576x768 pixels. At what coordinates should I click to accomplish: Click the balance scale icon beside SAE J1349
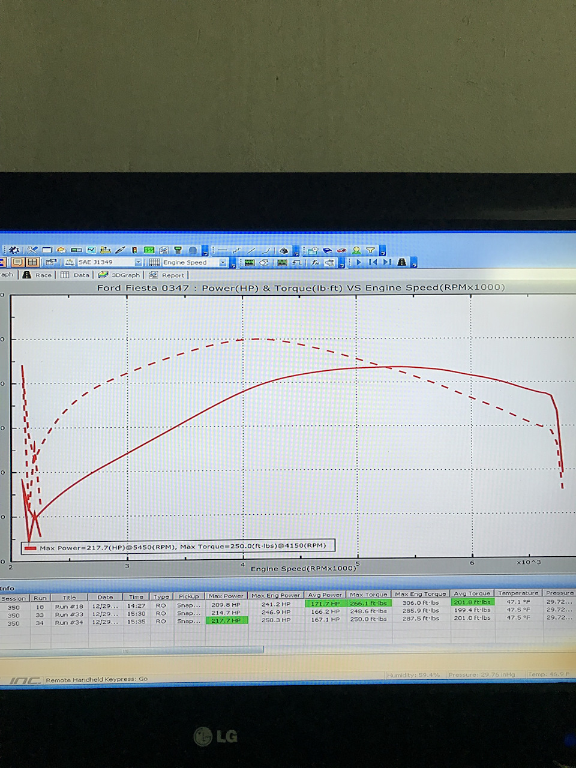coord(70,262)
